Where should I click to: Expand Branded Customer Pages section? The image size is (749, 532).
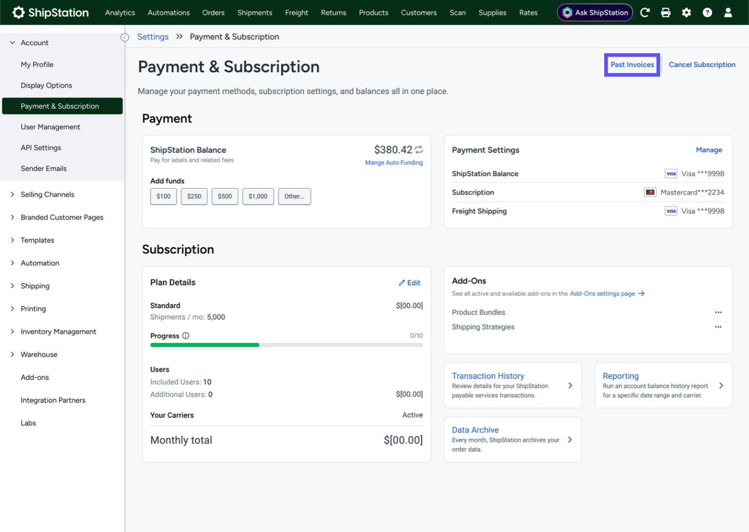coord(13,217)
